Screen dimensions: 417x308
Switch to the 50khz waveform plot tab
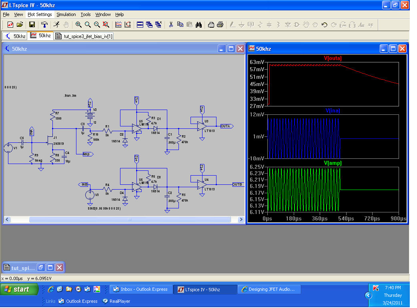[41, 36]
